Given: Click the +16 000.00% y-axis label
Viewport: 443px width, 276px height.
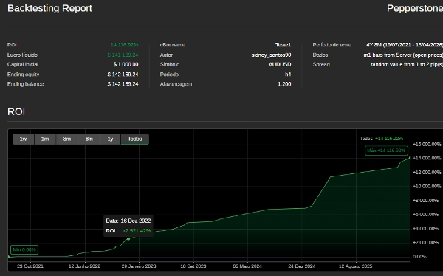Looking at the screenshot, I should (x=427, y=145).
